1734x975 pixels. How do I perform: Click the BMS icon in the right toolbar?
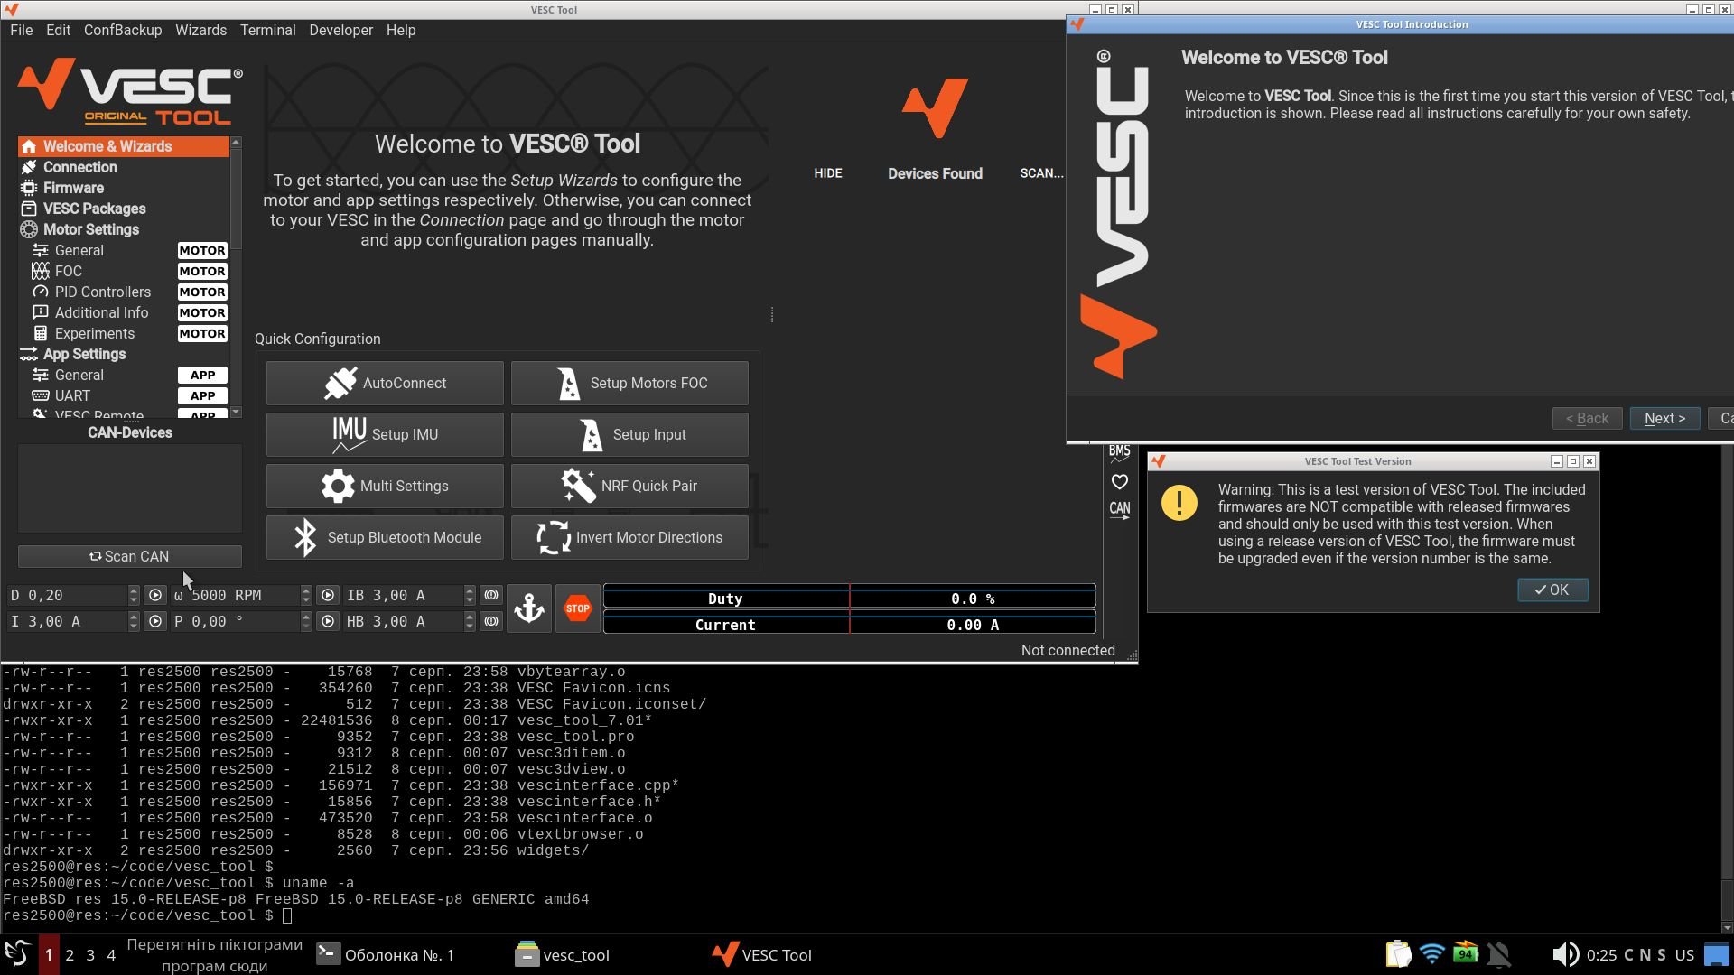click(1120, 454)
